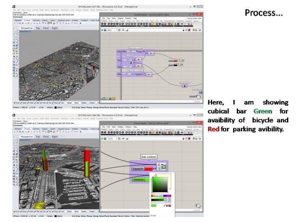Click the Accept button in the color picker
Image resolution: width=296 pixels, height=222 pixels.
153,216
